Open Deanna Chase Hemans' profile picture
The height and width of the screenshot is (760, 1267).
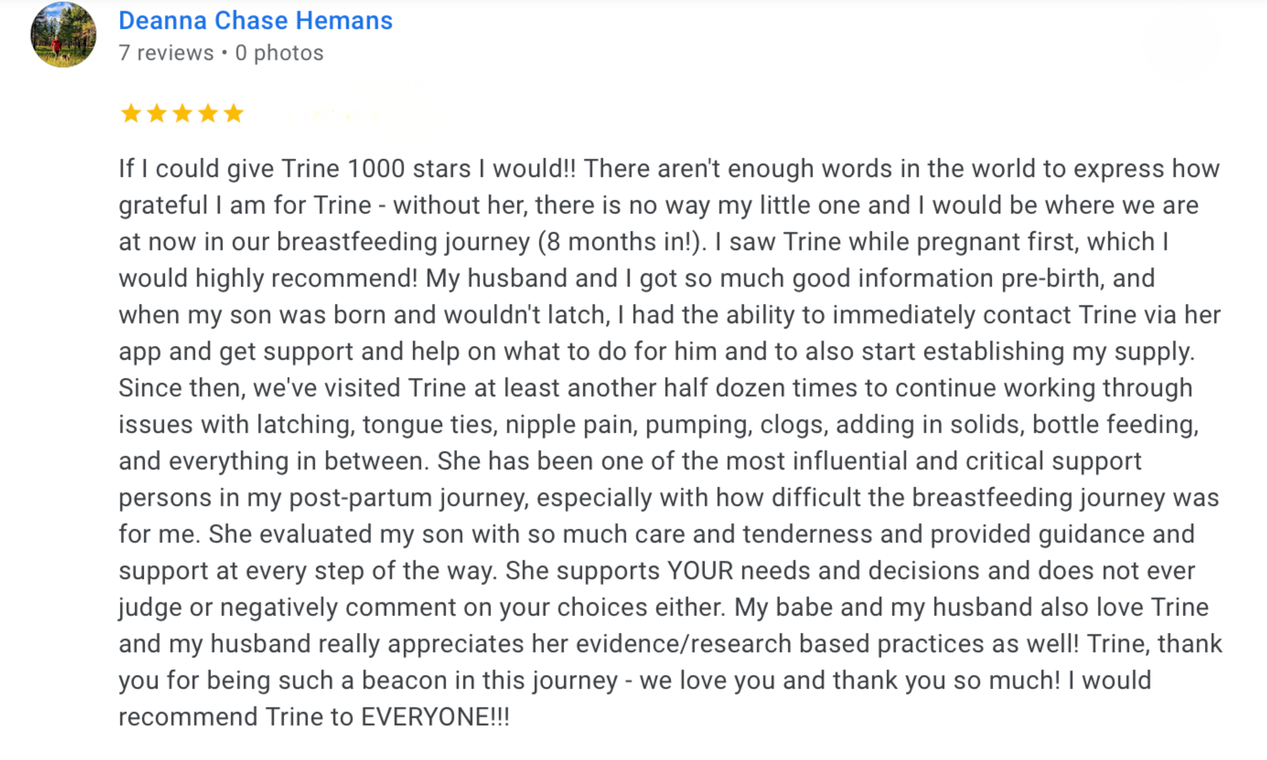[x=63, y=35]
